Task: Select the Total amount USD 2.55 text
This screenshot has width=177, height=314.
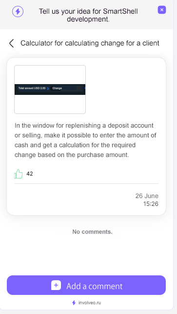Action: pyautogui.click(x=32, y=88)
